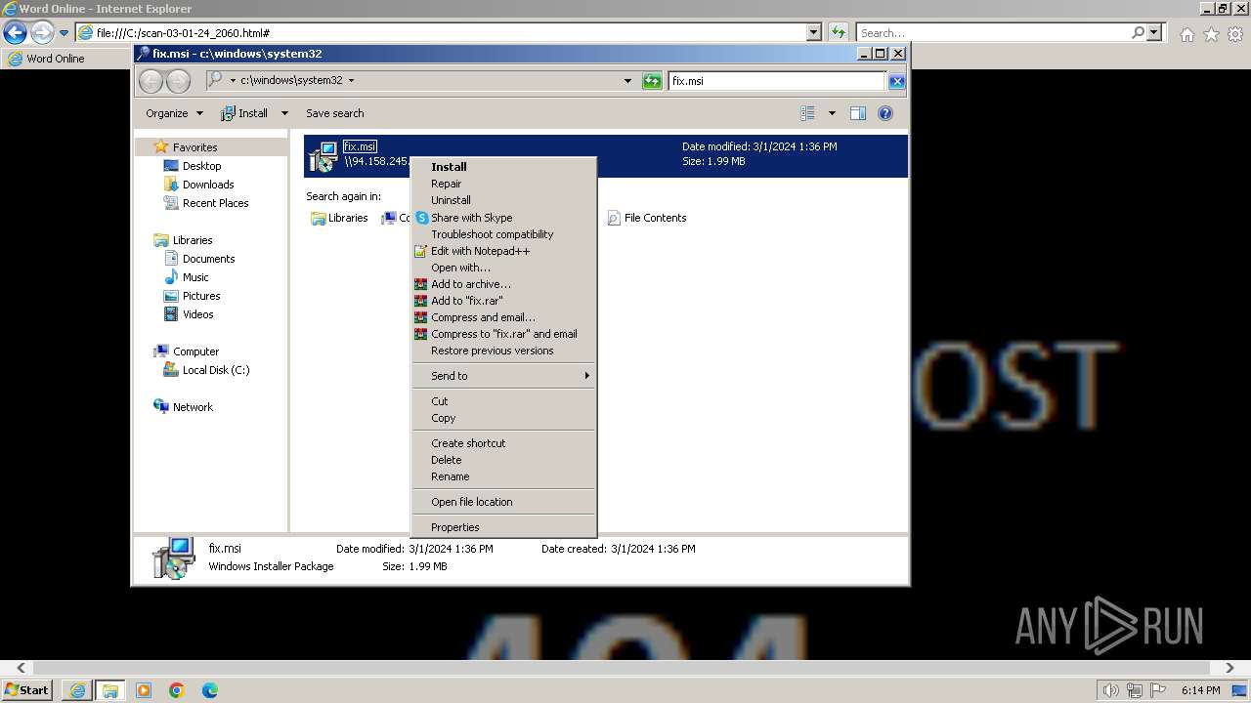Viewport: 1251px width, 703px height.
Task: Choose Delete in the context menu
Action: click(x=503, y=460)
